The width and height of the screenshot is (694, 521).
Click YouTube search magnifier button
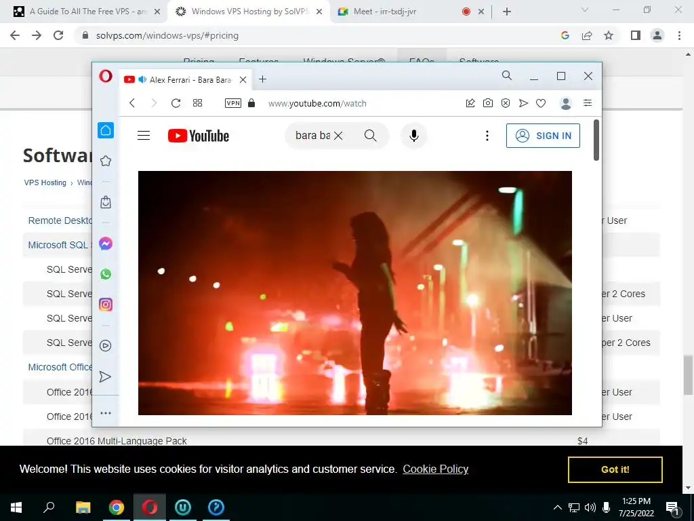(x=371, y=136)
